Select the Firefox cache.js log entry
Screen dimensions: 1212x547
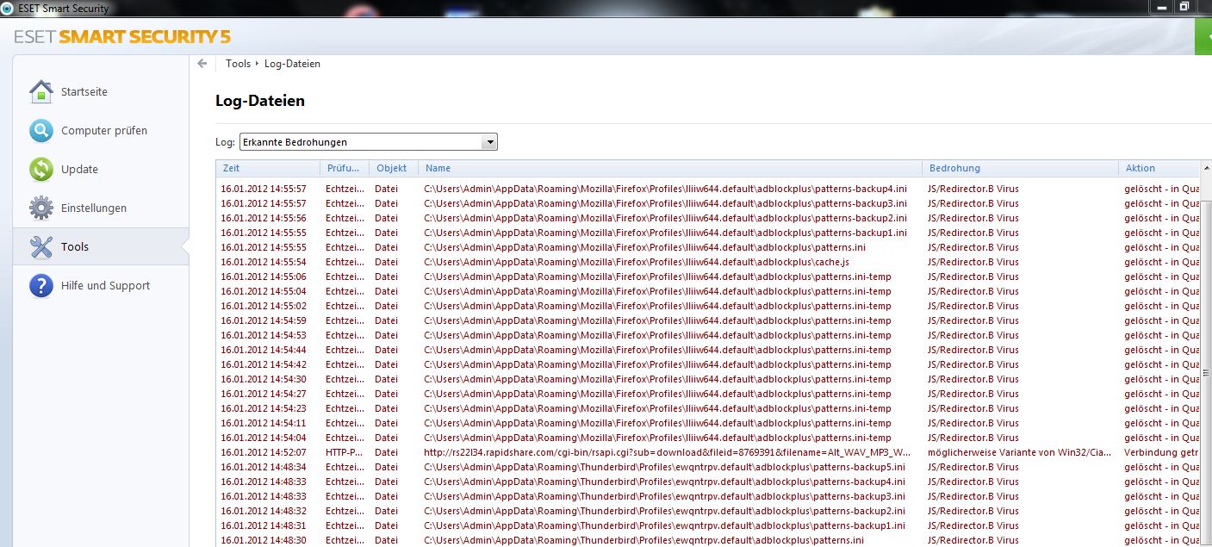tap(636, 262)
